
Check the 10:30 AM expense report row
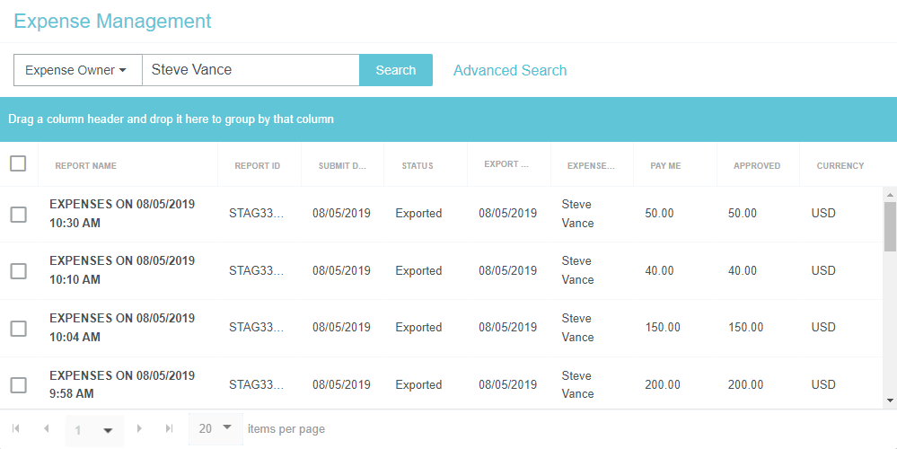(x=18, y=214)
